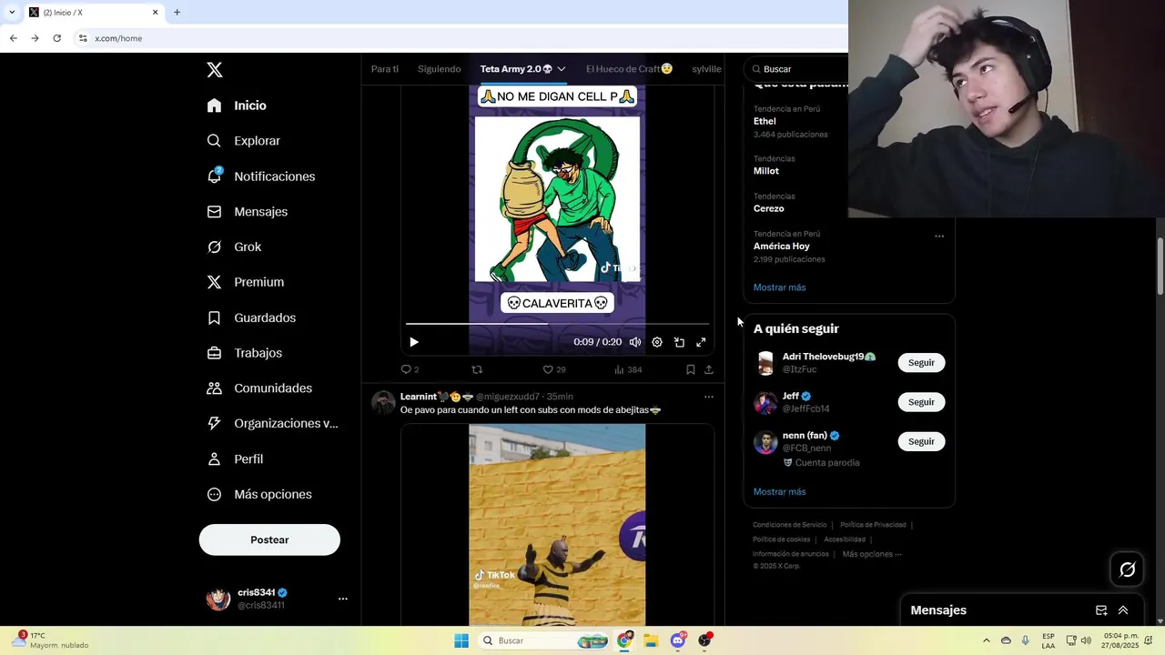Screen dimensions: 1165x655
Task: Follow nenn (fan)
Action: pyautogui.click(x=921, y=441)
